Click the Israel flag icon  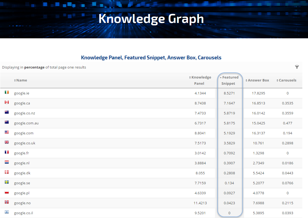click(7, 212)
